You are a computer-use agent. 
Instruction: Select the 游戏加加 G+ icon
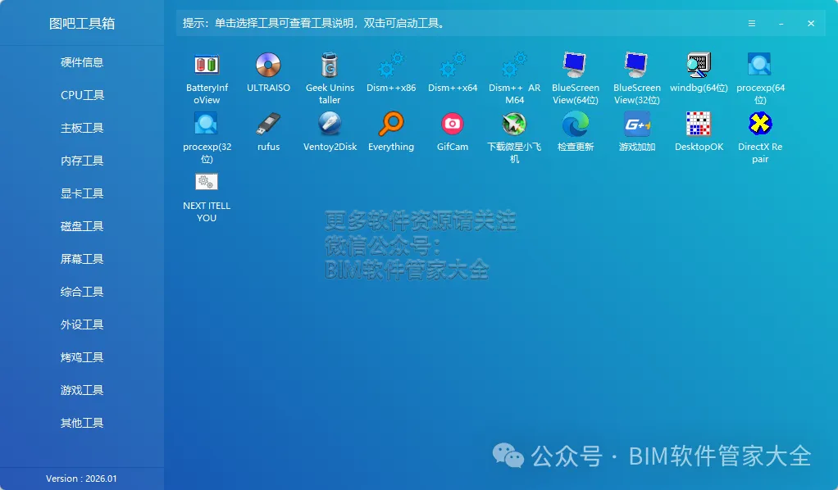(636, 125)
